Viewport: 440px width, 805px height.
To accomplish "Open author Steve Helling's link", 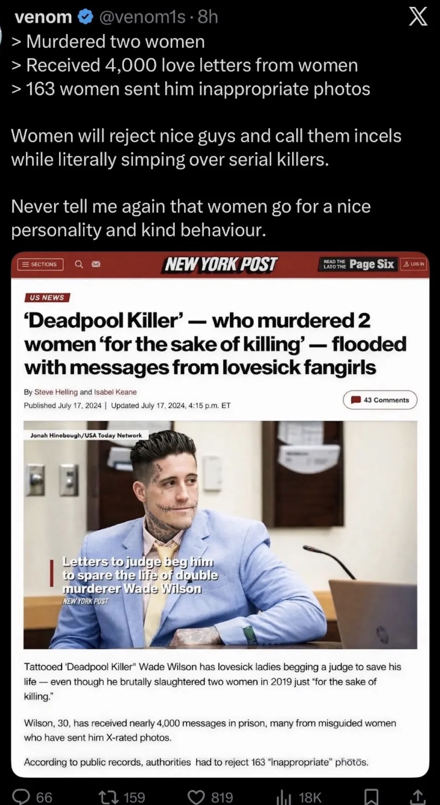I will [56, 392].
